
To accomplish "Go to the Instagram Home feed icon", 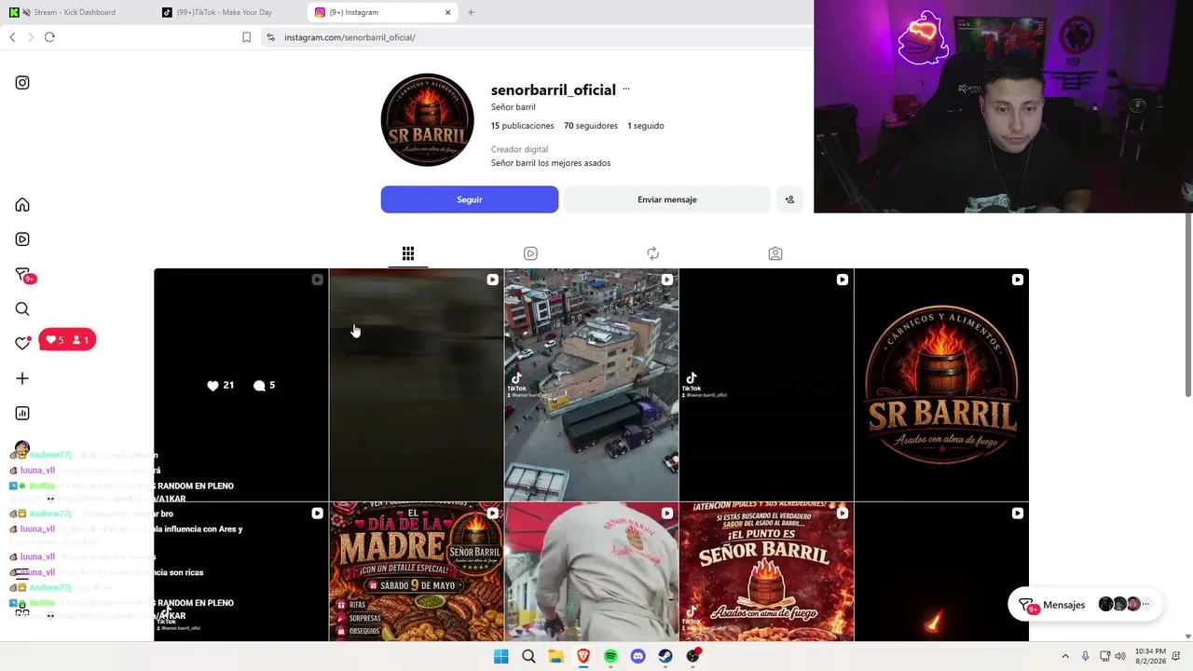I will pyautogui.click(x=22, y=205).
